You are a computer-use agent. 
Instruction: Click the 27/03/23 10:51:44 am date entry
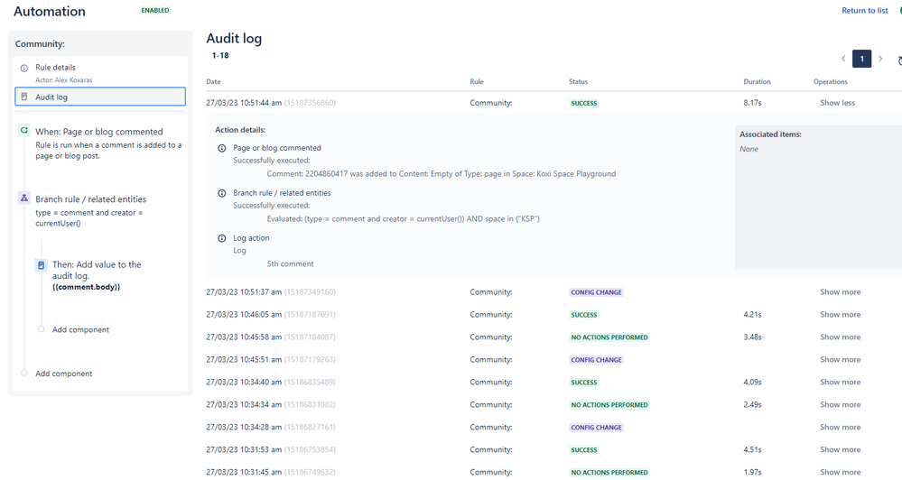(x=244, y=103)
